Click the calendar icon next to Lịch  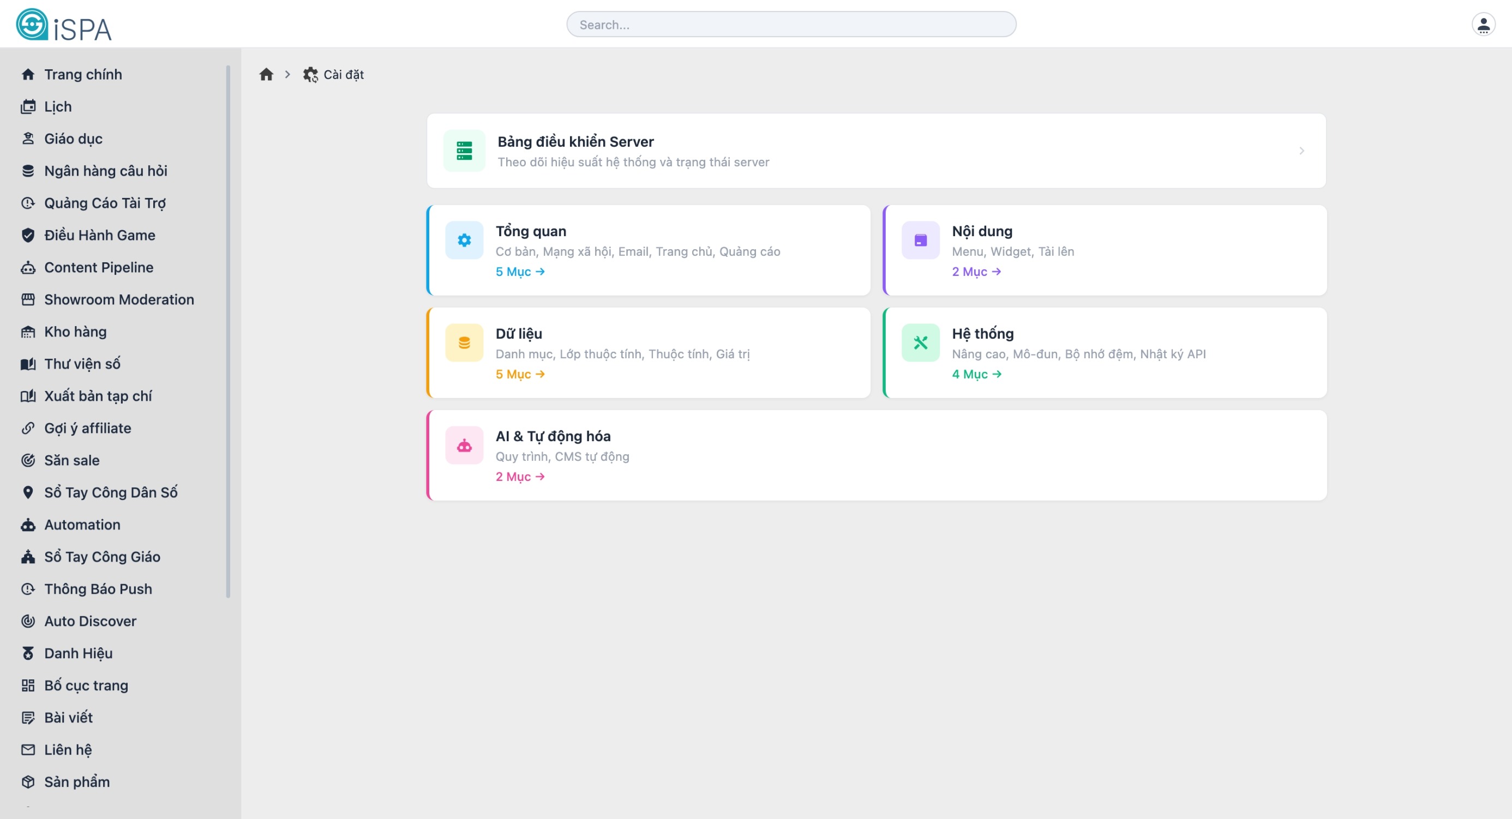28,107
